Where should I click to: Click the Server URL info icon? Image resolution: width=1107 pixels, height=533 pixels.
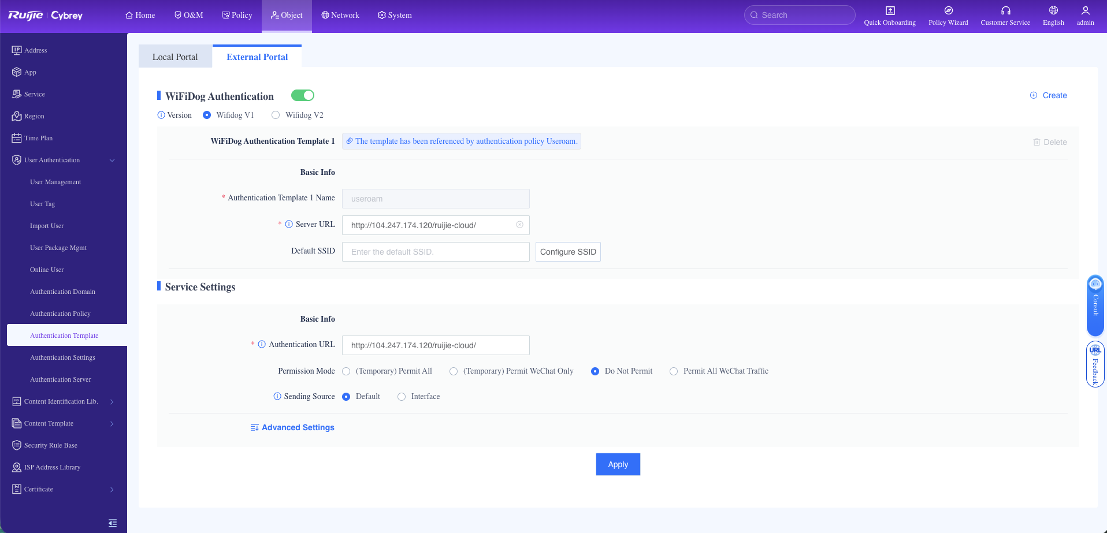coord(289,224)
